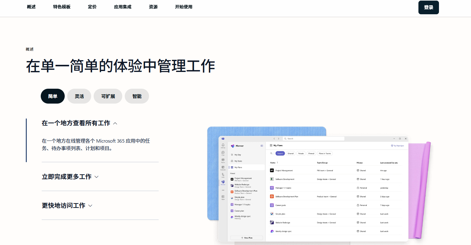The width and height of the screenshot is (471, 245).
Task: Click the Search field in preview window
Action: point(313,139)
